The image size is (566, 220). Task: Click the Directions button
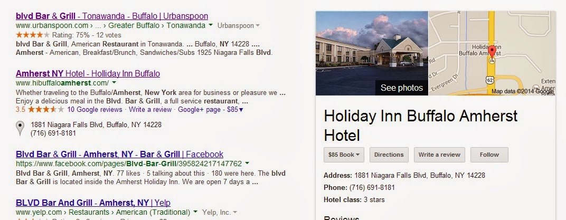(x=389, y=155)
